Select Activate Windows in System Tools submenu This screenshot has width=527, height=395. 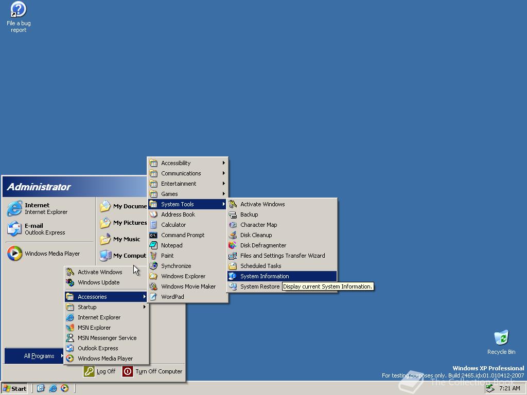(282, 204)
